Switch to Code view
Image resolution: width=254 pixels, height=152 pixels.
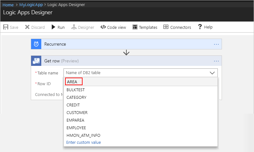pyautogui.click(x=113, y=27)
